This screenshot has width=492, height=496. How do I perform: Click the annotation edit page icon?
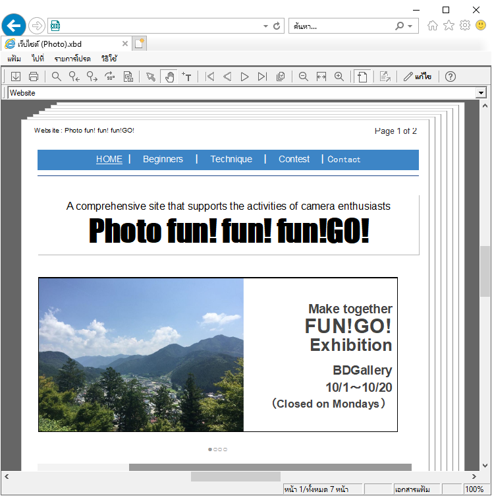385,77
